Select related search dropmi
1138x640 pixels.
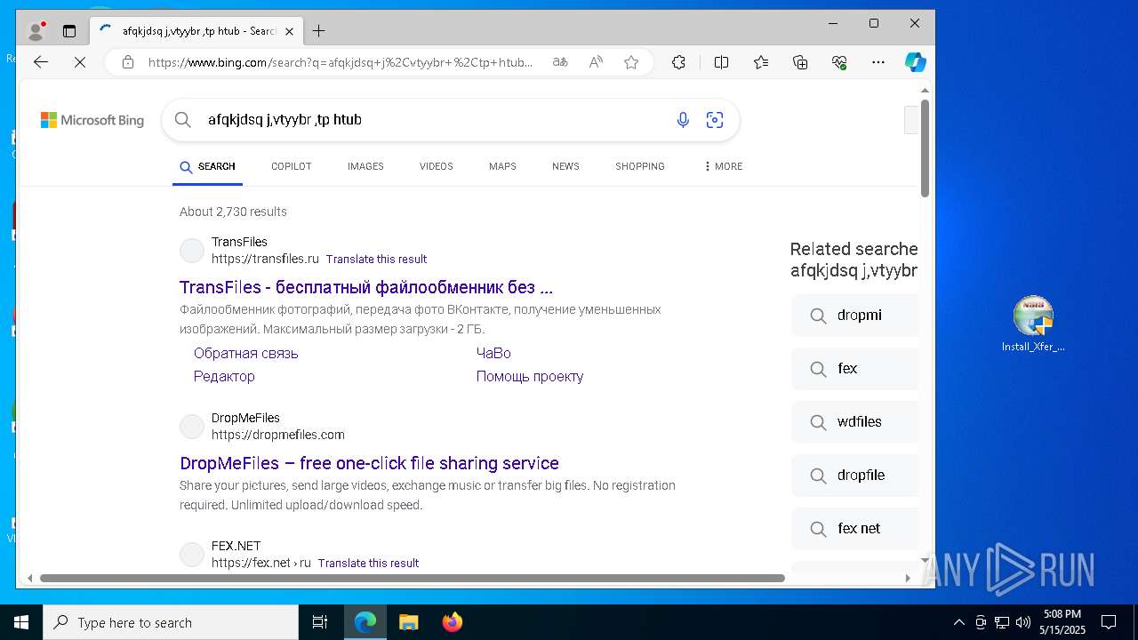[x=854, y=315]
